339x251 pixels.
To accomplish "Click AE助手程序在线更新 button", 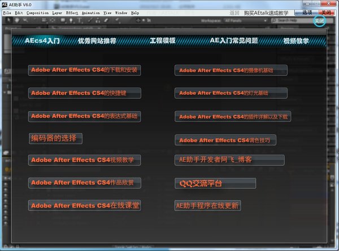I will pos(207,205).
